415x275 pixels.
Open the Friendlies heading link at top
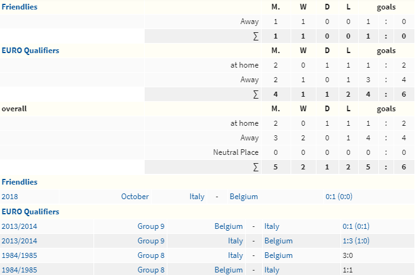(20, 7)
